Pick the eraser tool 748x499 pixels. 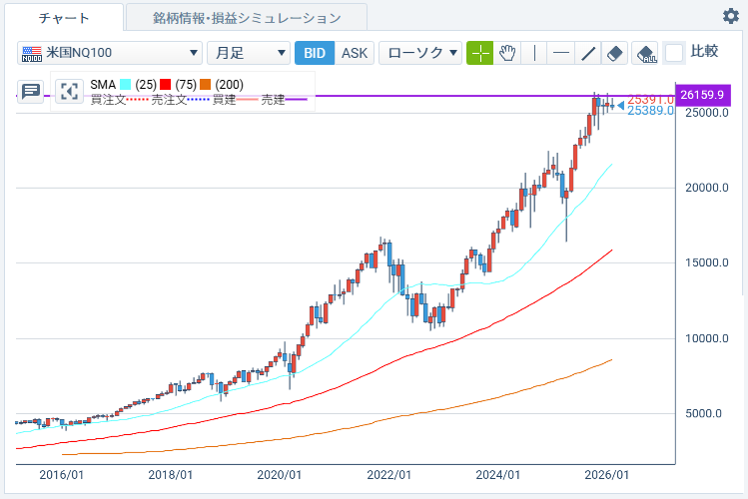tap(615, 53)
